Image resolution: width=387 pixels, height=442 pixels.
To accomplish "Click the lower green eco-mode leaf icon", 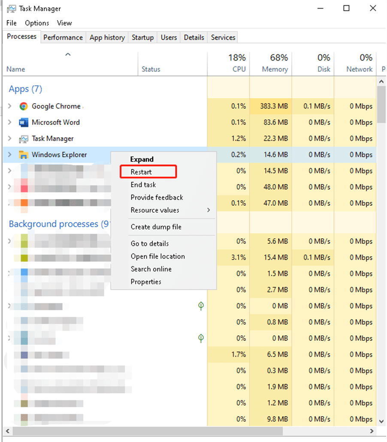I will click(x=201, y=338).
